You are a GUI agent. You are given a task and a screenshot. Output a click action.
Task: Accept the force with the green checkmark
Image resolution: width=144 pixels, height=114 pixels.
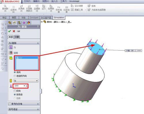[10, 31]
